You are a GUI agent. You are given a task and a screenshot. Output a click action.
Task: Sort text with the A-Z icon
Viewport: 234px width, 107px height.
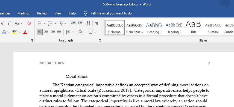[88, 23]
